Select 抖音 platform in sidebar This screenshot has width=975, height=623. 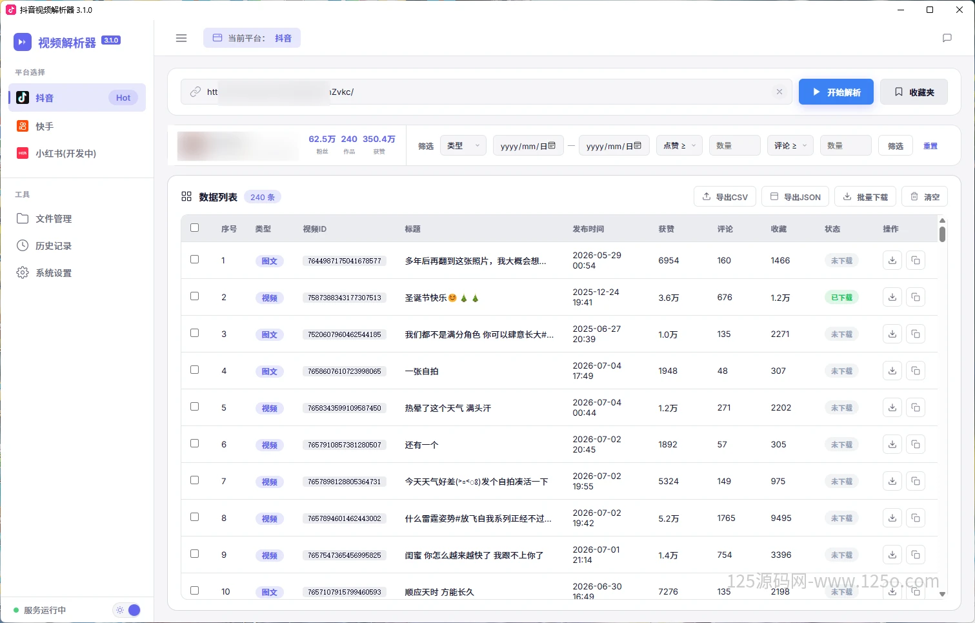coord(77,97)
